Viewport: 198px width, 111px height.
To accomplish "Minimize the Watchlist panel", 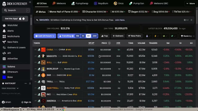I will point(26,84).
